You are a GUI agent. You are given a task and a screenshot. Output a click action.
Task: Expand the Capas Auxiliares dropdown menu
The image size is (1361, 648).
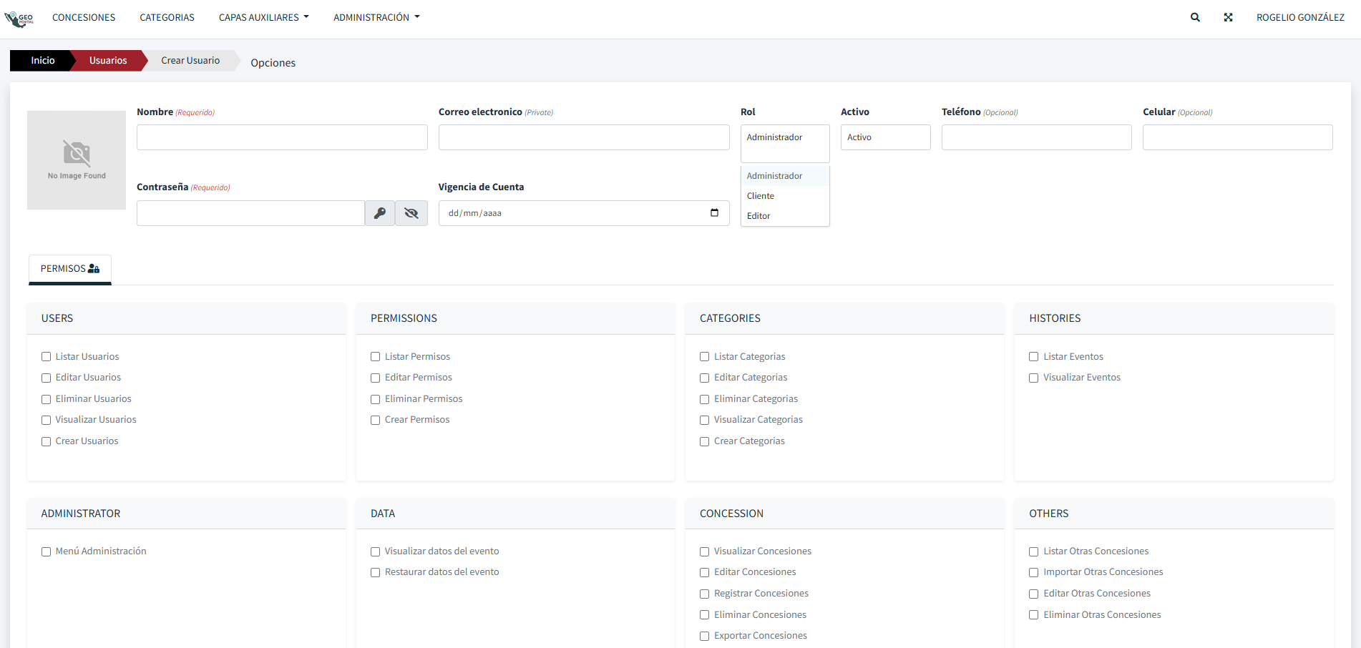(x=263, y=17)
